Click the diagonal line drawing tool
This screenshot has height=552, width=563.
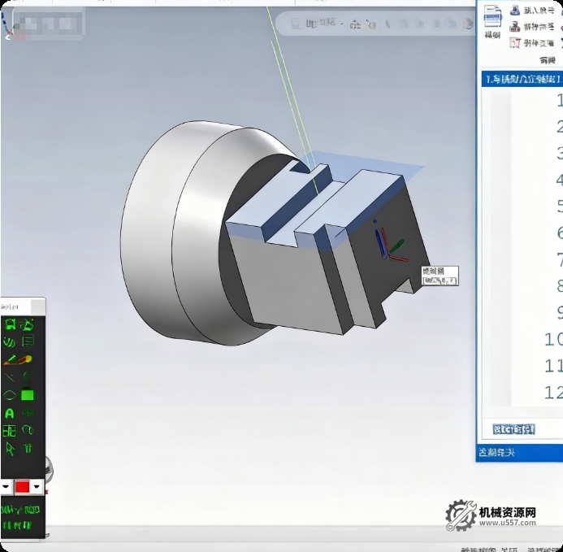(x=10, y=377)
